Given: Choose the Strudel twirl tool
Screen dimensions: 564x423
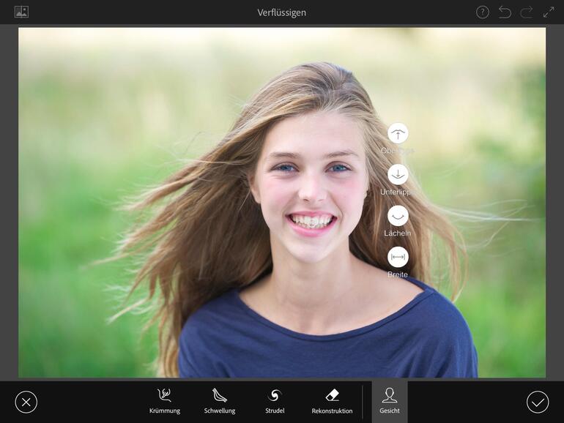Looking at the screenshot, I should coord(275,401).
